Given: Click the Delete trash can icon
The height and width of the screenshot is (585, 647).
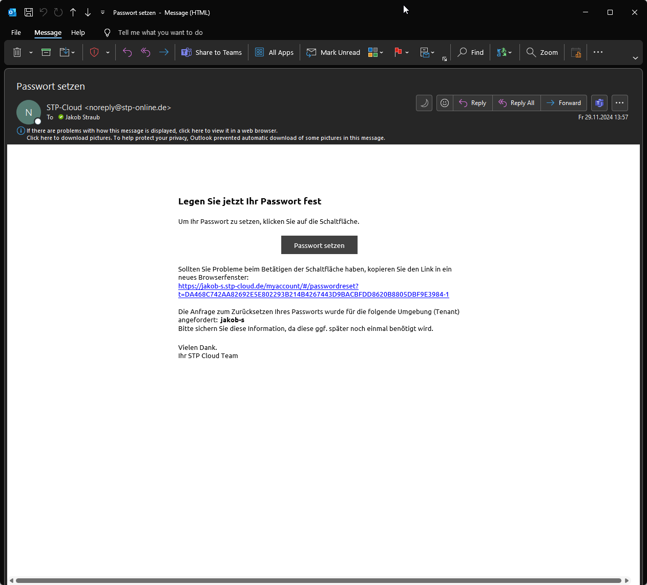Looking at the screenshot, I should pyautogui.click(x=17, y=52).
